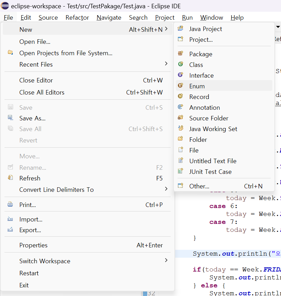
Task: Expand the Switch Workspace submenu arrow
Action: coord(166,260)
